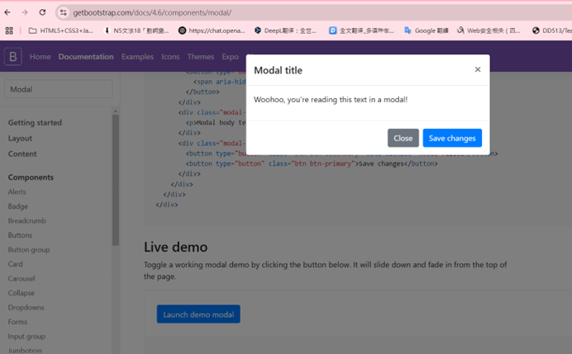Click the address bar URL

point(152,12)
